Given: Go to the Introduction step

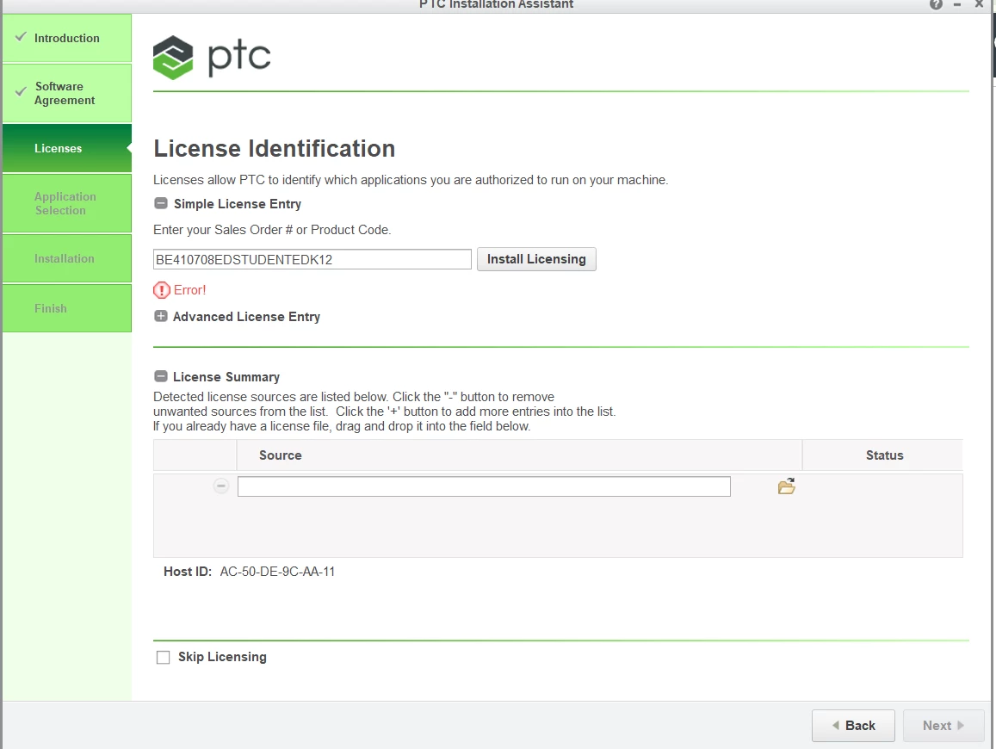Looking at the screenshot, I should [x=66, y=38].
